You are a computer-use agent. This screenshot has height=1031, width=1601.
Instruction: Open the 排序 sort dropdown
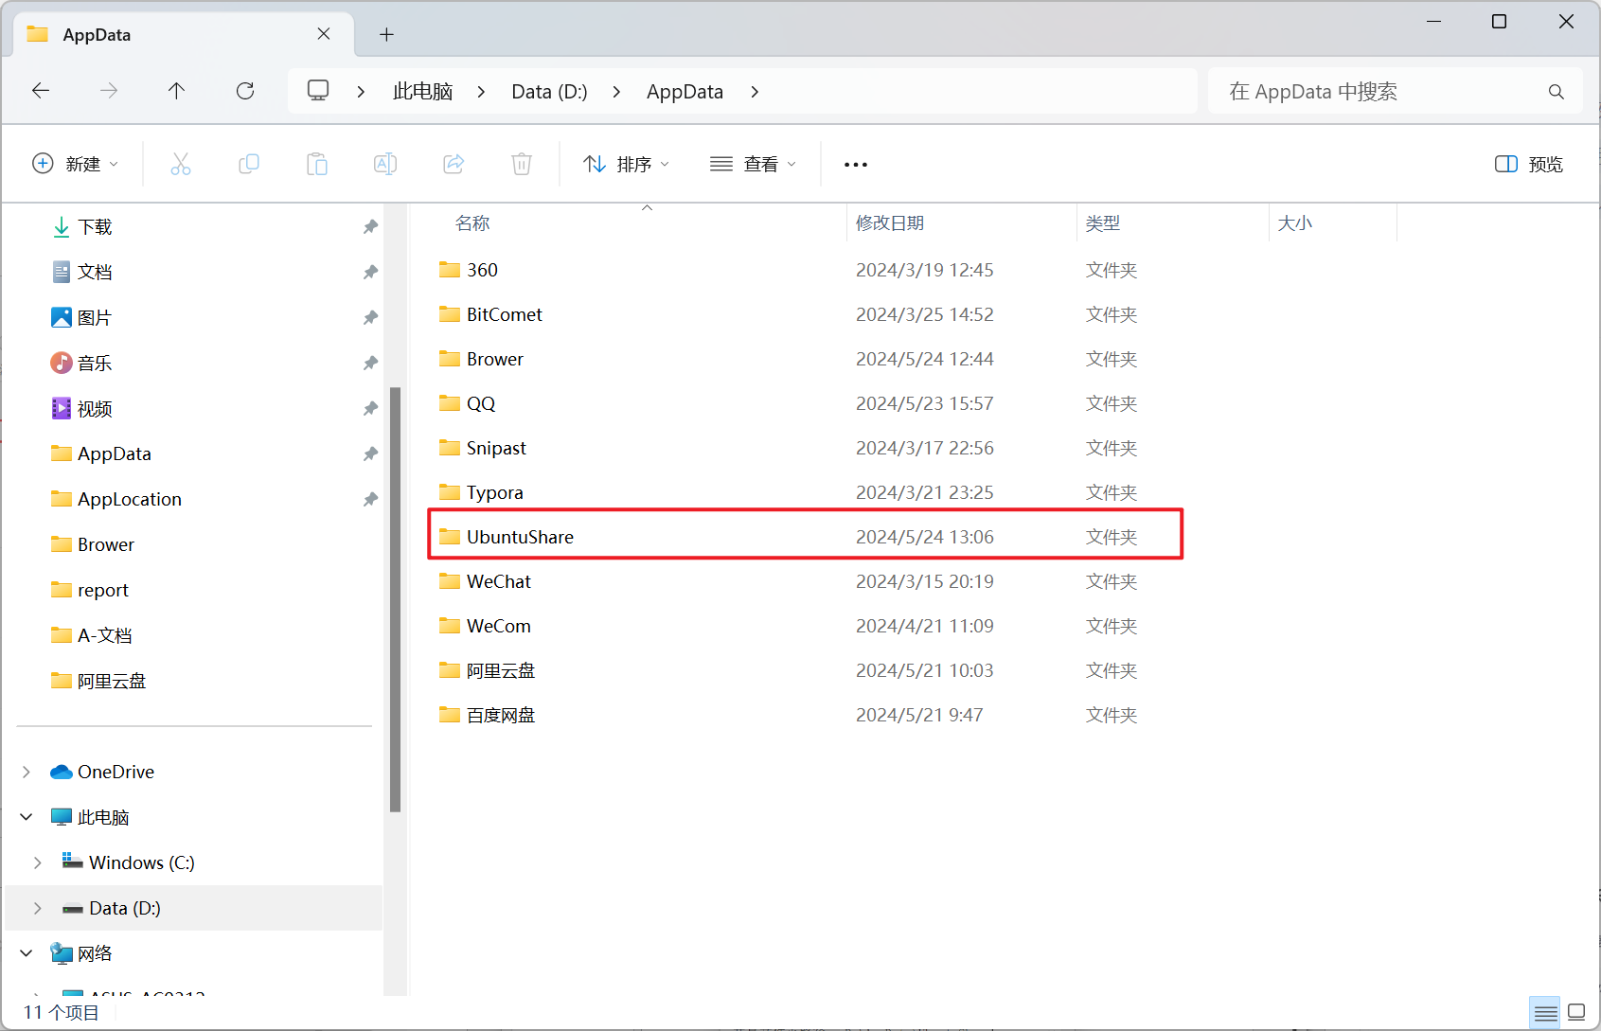click(x=627, y=164)
